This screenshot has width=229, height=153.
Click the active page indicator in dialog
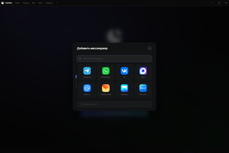[76, 76]
